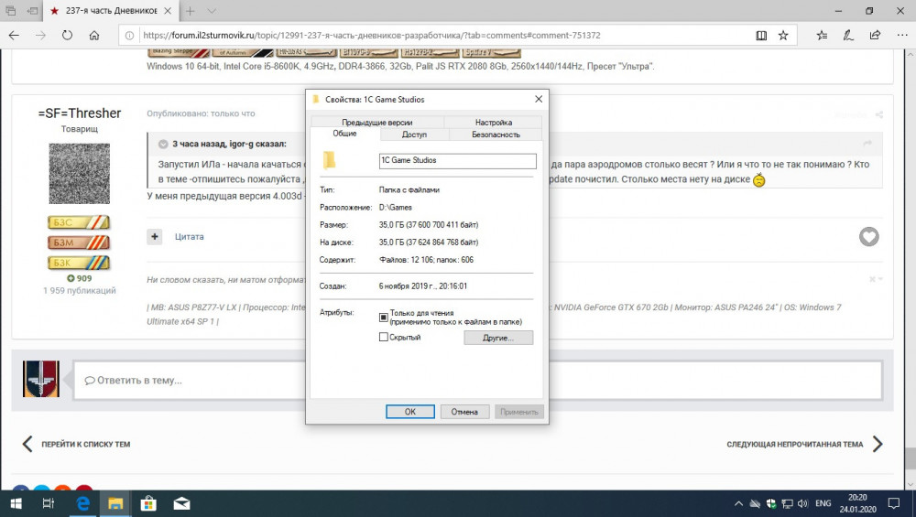Open the share icon on the post

pos(879,115)
